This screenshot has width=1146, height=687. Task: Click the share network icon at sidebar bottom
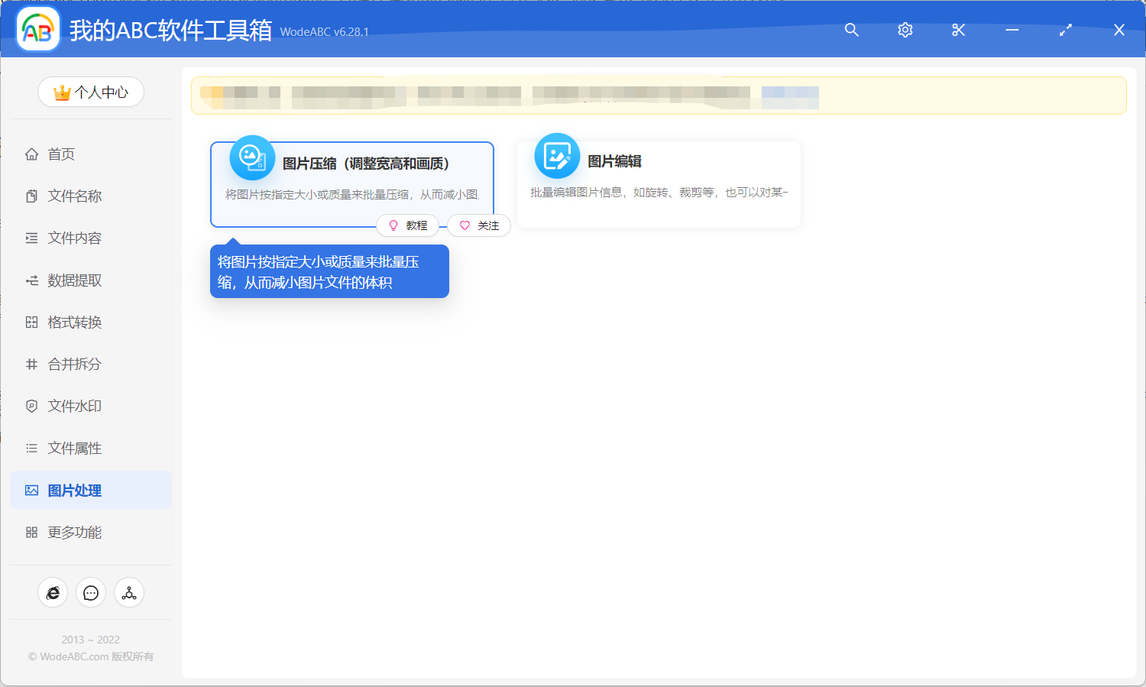point(128,592)
